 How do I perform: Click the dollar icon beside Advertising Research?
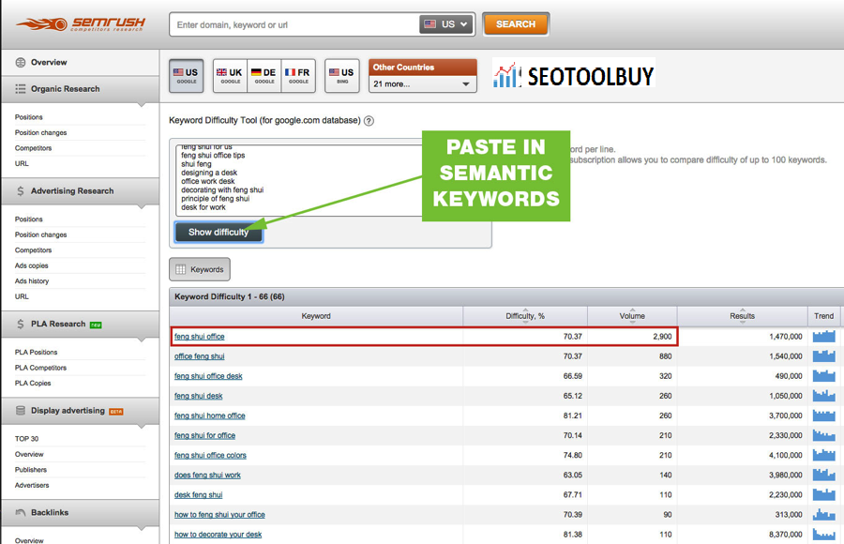coord(21,191)
